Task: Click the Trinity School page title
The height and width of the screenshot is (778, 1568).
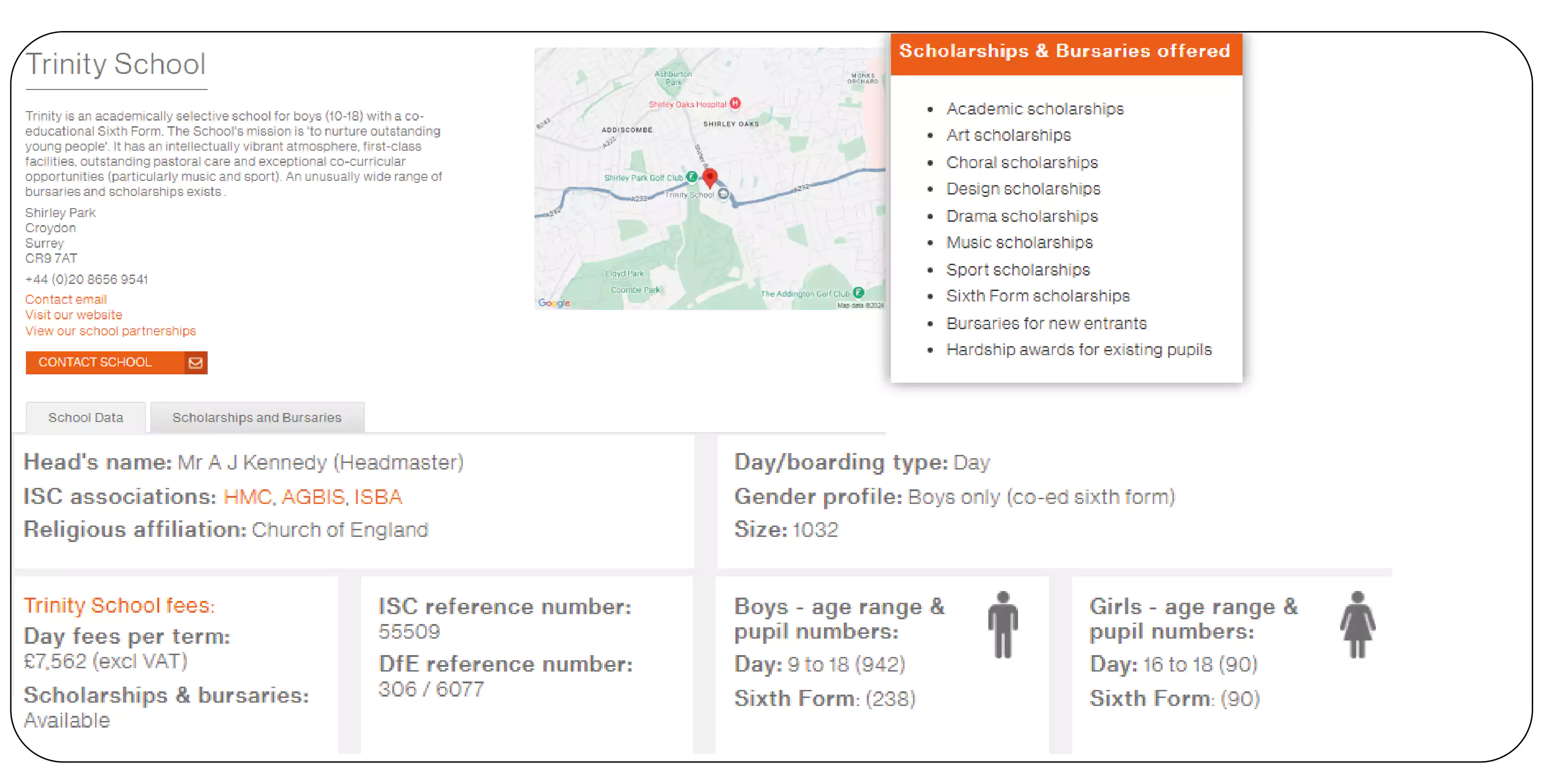Action: click(116, 64)
